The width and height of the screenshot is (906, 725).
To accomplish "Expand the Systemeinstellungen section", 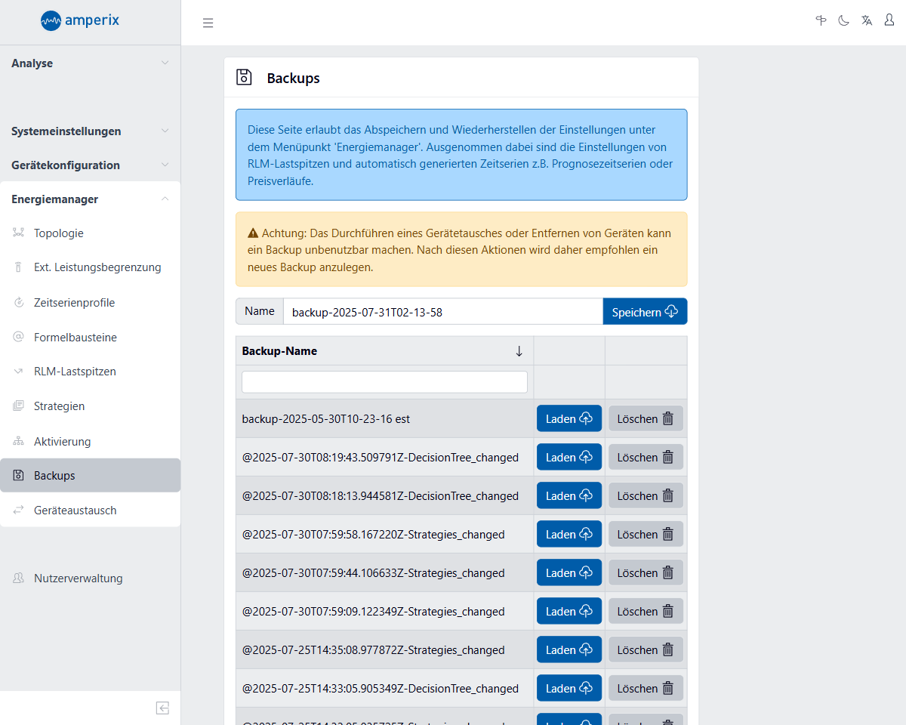I will tap(90, 131).
